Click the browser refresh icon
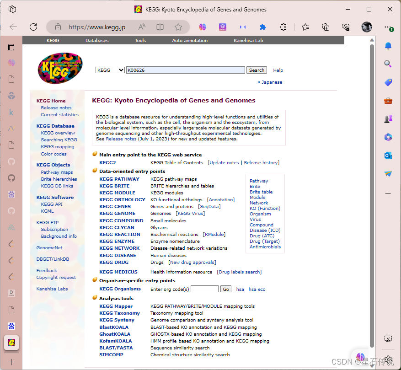The image size is (401, 370). (33, 27)
